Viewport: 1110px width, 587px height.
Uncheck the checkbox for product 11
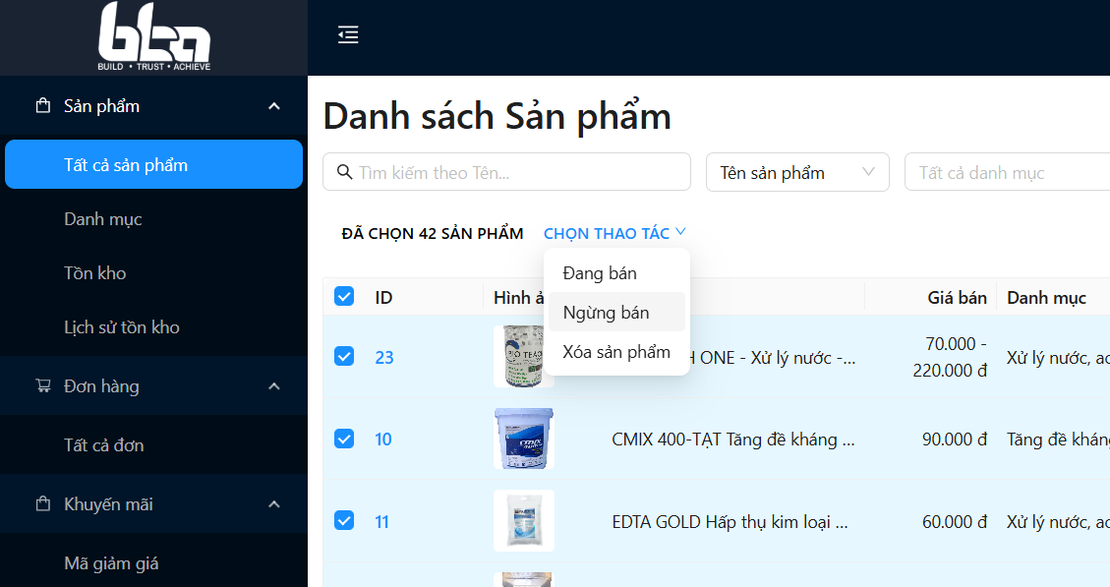(344, 520)
